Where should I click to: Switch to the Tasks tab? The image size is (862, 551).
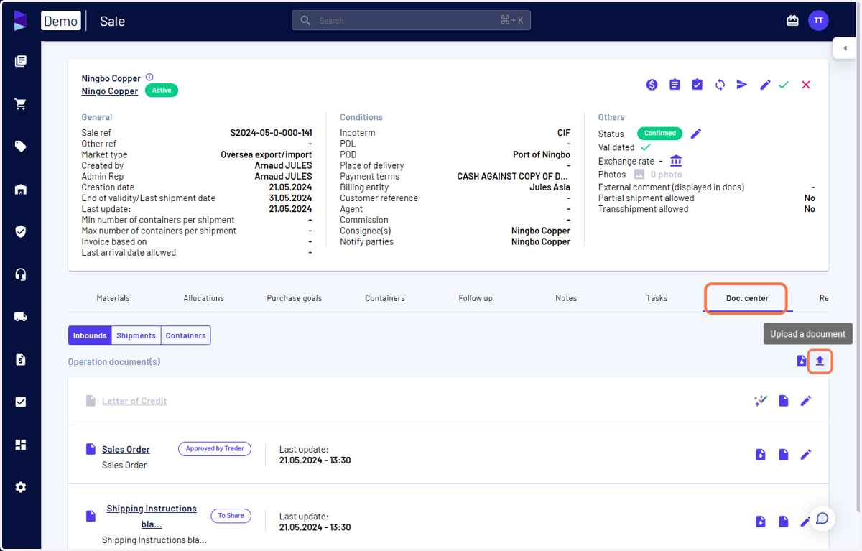pyautogui.click(x=657, y=298)
